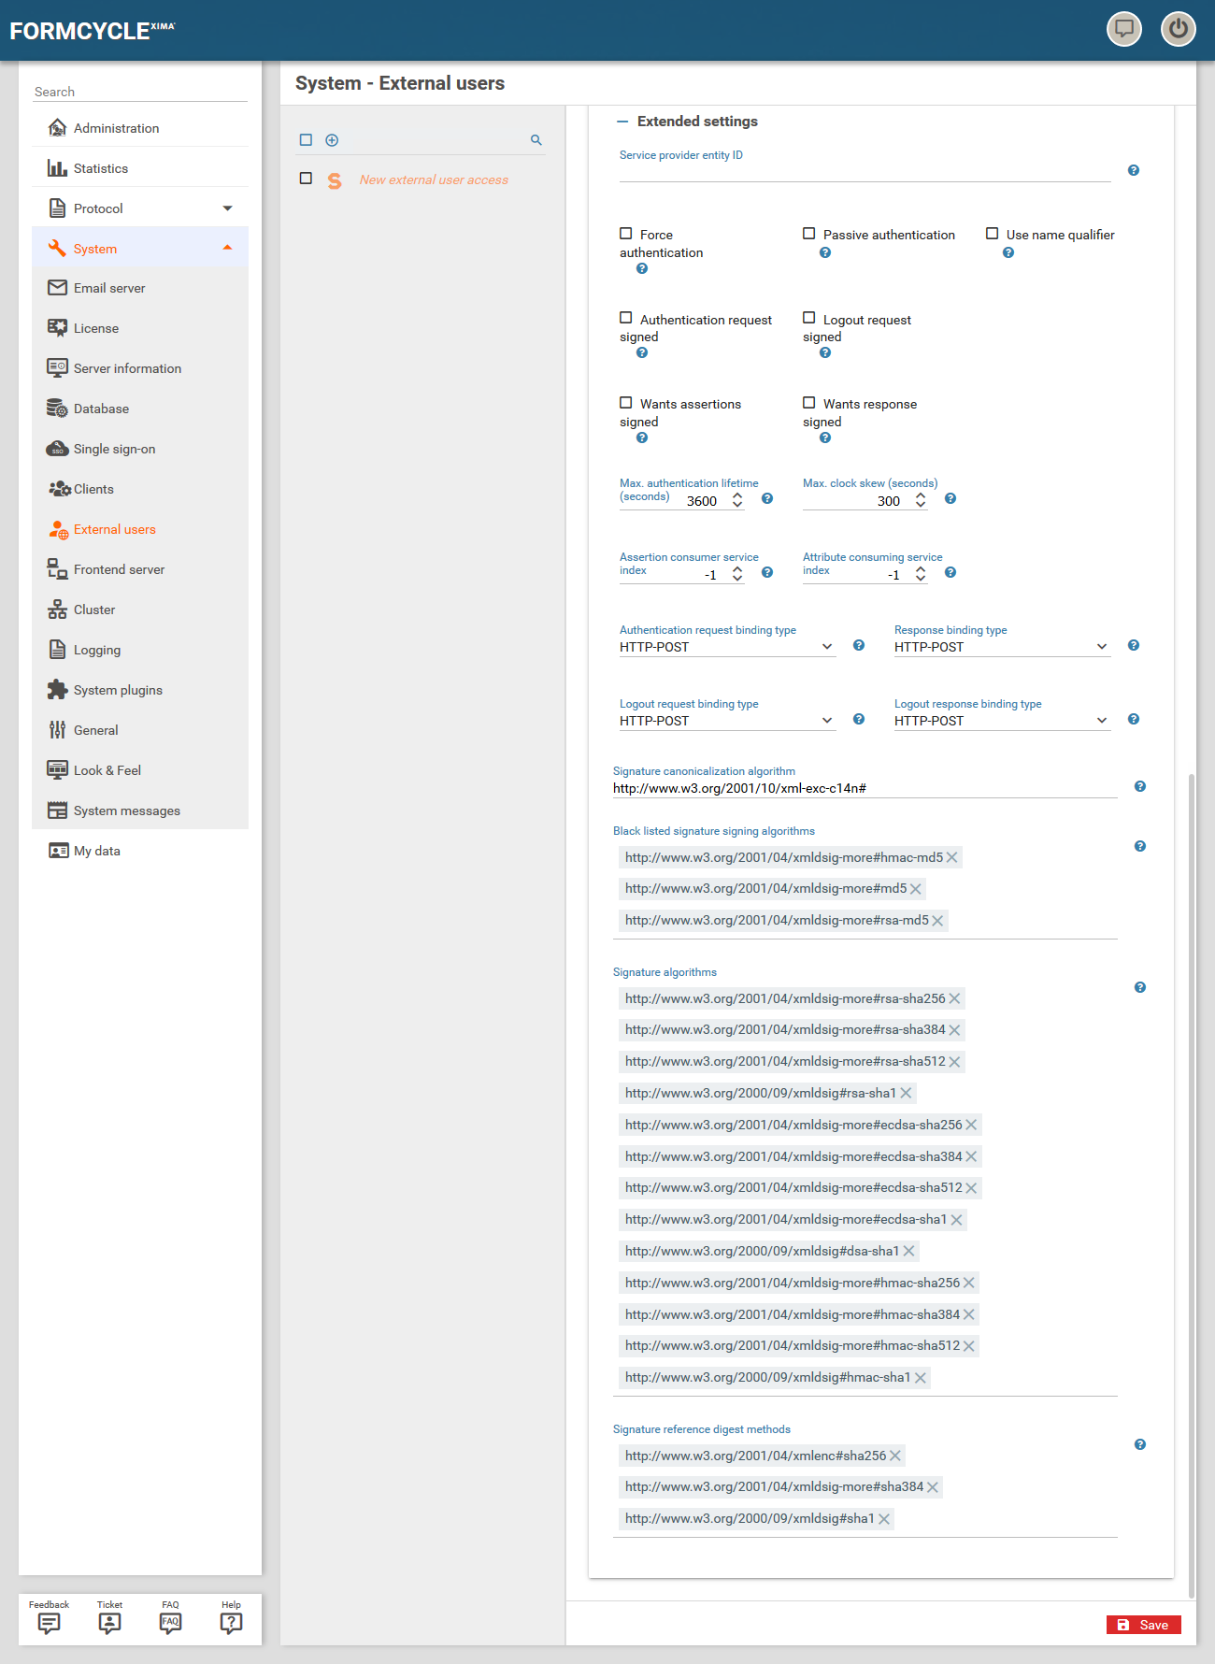This screenshot has width=1215, height=1664.
Task: Remove the rsa-sha1 signature algorithm tag
Action: click(906, 1093)
